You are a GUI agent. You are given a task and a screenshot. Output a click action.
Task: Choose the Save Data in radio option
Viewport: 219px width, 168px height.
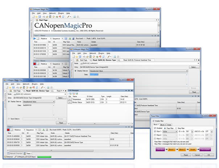pos(9,118)
